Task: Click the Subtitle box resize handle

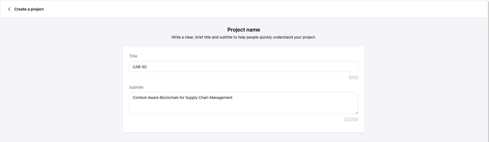Action: (x=357, y=112)
